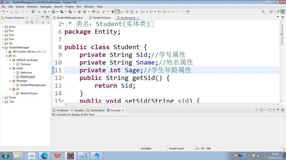Open Microsoft Edge from taskbar
Image resolution: width=286 pixels, height=160 pixels.
click(x=44, y=156)
